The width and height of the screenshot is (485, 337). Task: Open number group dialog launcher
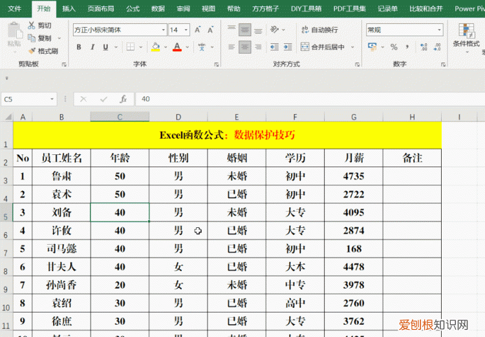[x=443, y=65]
